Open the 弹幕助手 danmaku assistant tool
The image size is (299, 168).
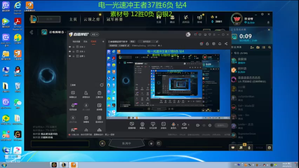[x=73, y=94]
